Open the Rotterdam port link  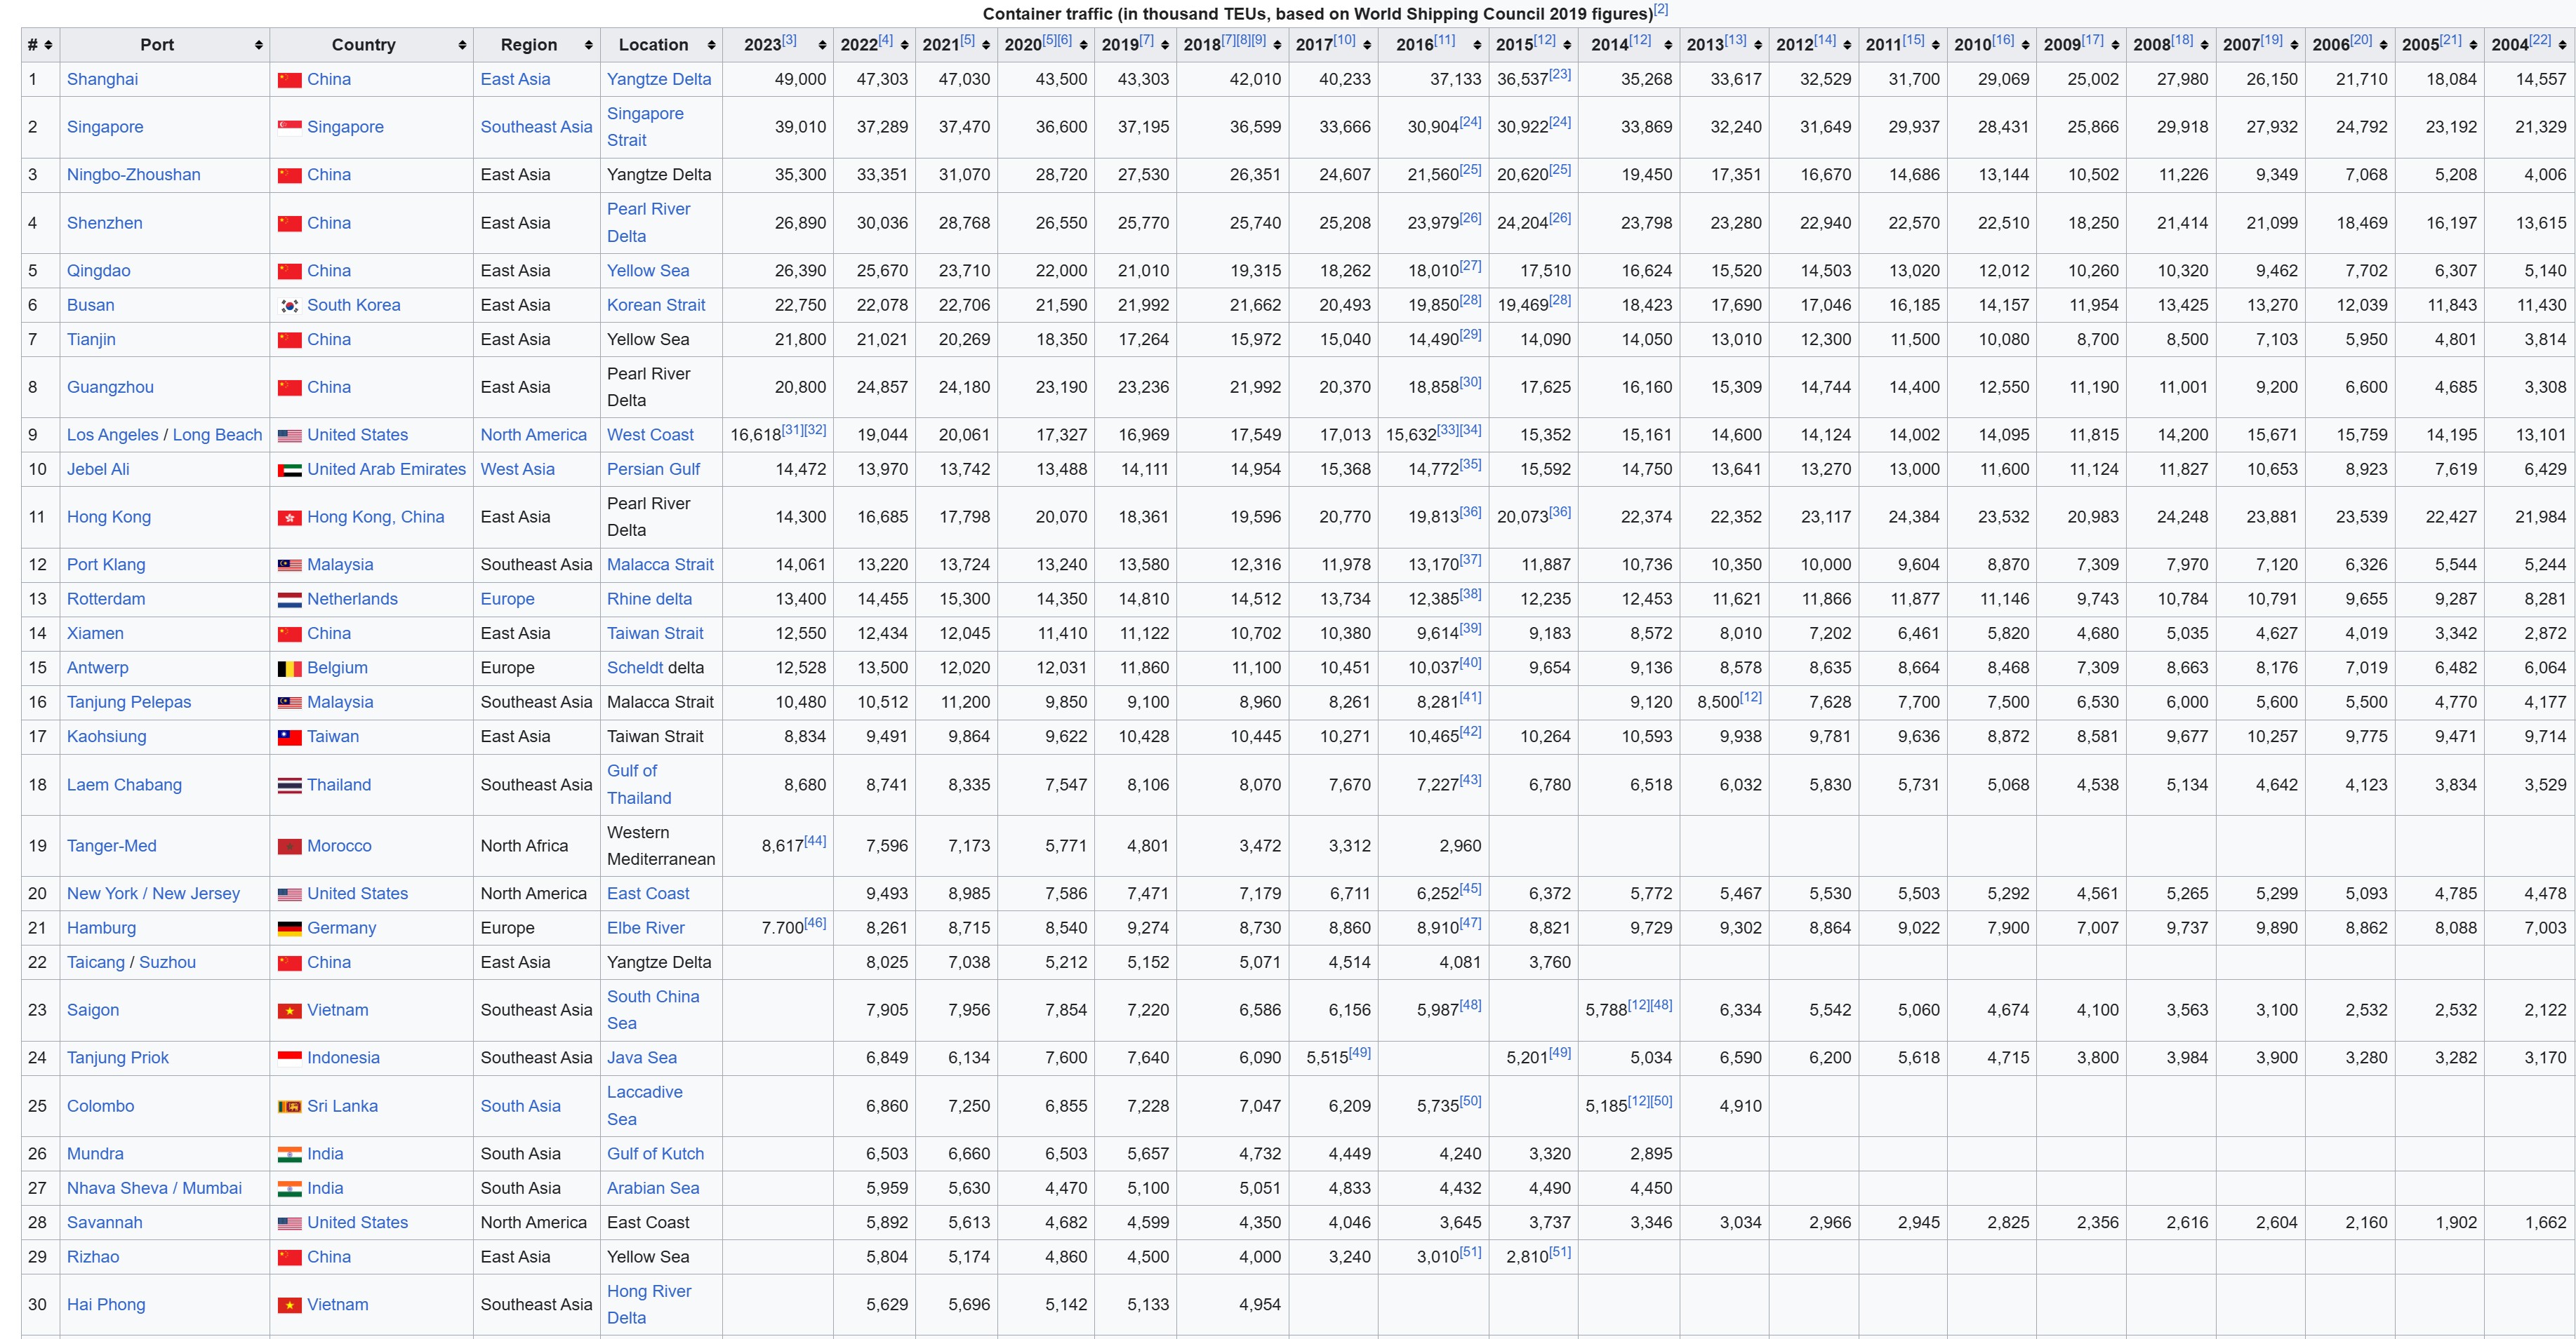coord(106,600)
